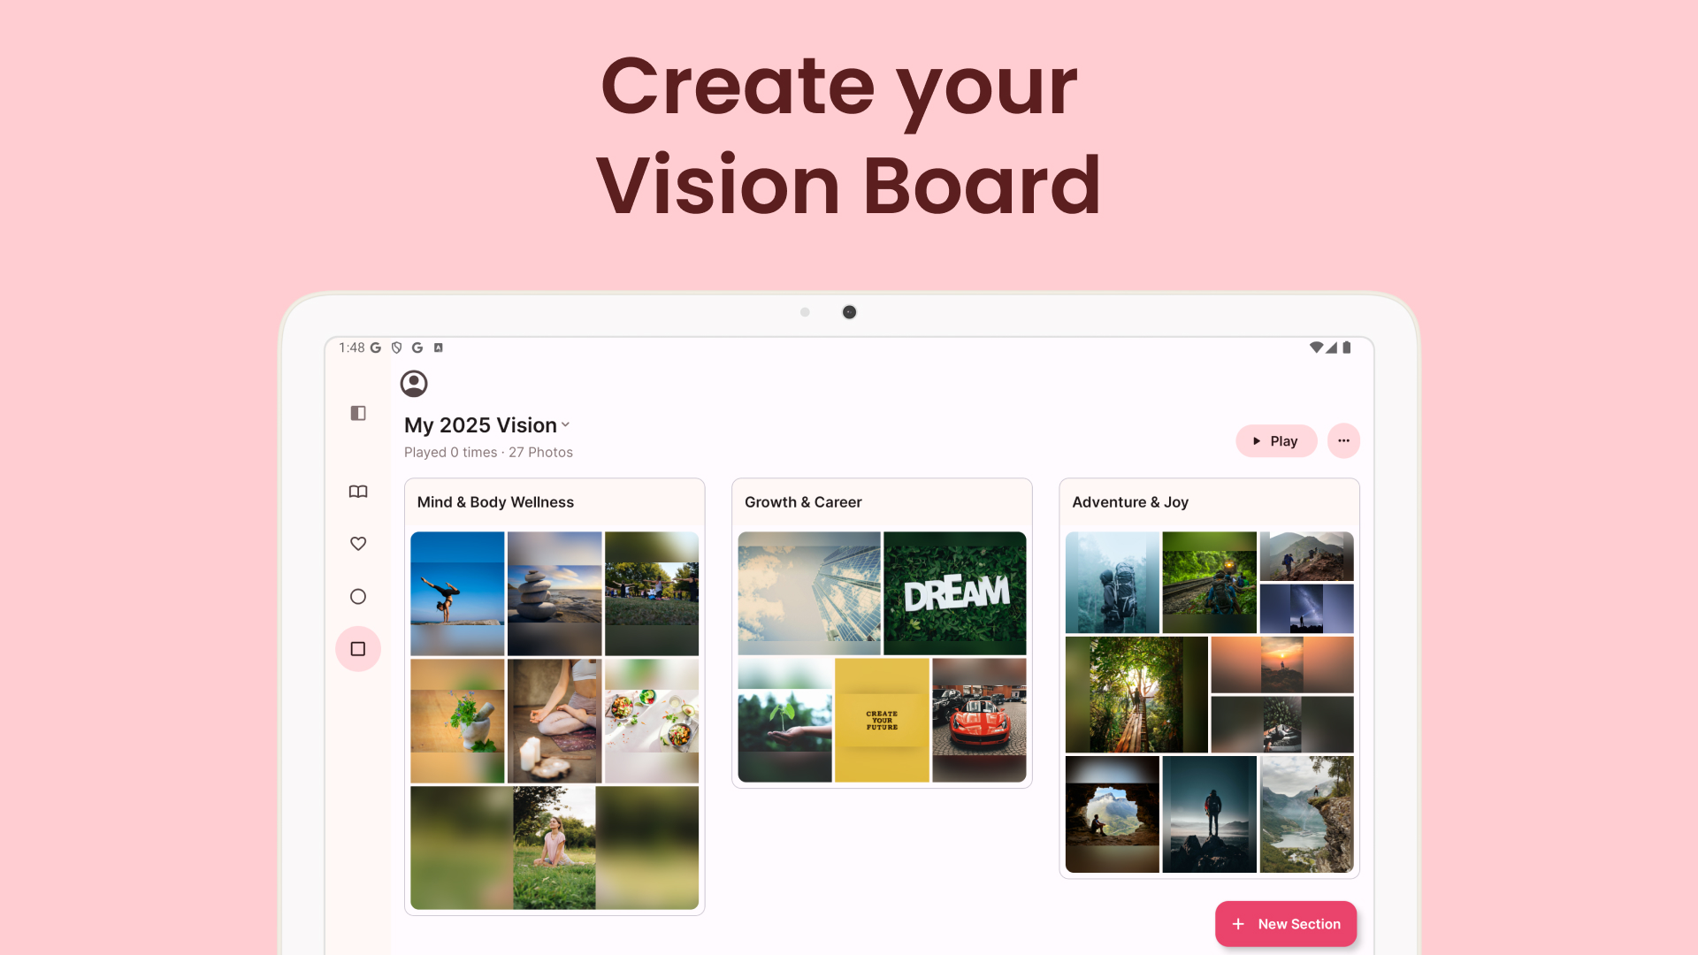Screen dimensions: 1698x955
Task: Open the Mind & Body Wellness section
Action: (x=495, y=502)
